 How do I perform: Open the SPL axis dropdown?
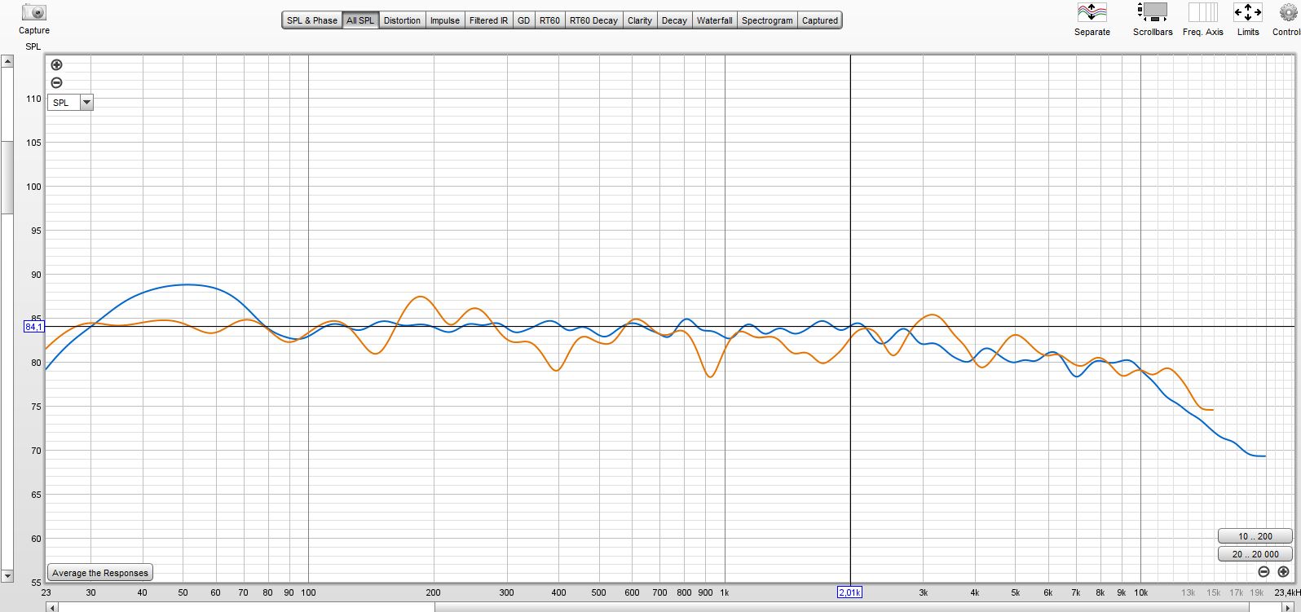(86, 103)
